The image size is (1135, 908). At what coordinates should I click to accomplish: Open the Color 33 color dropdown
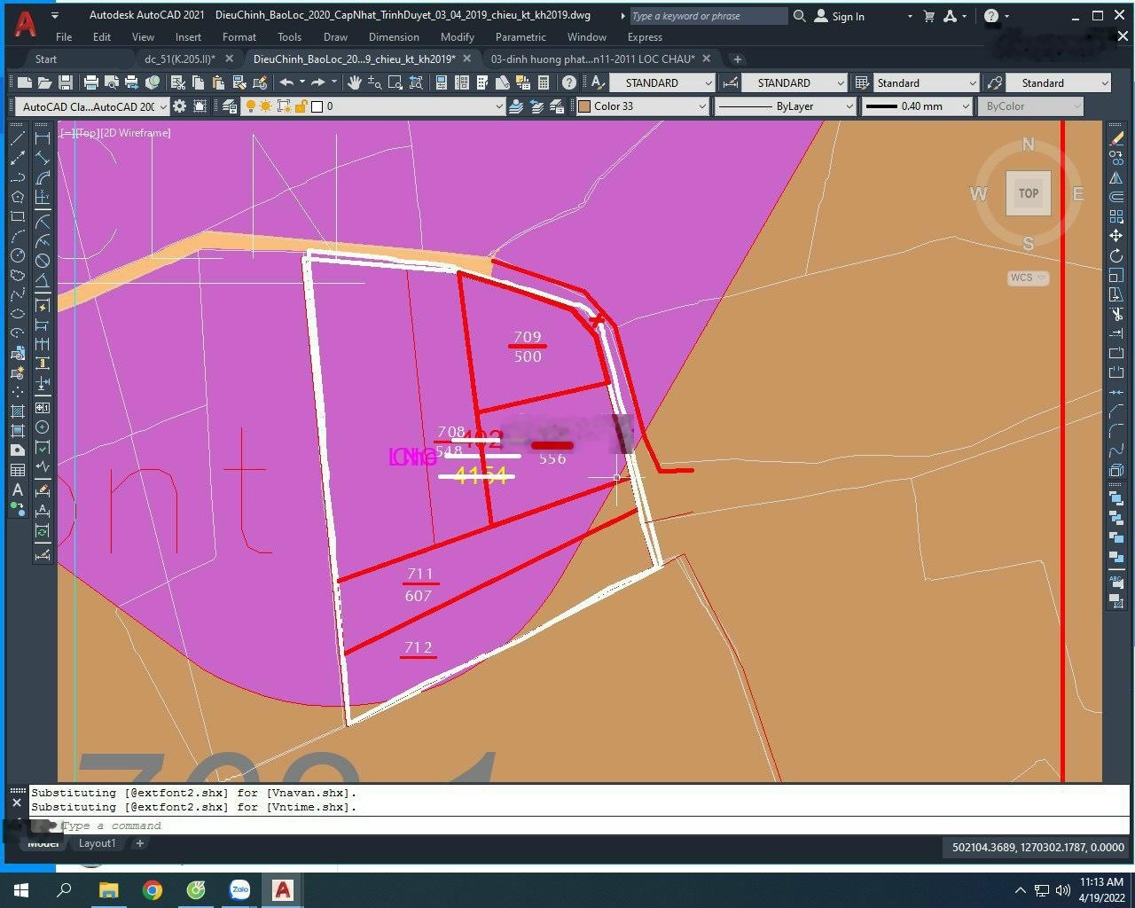(x=642, y=106)
